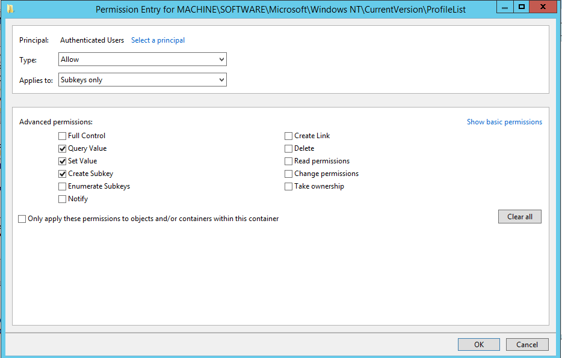Enable Change permissions checkbox

point(288,174)
